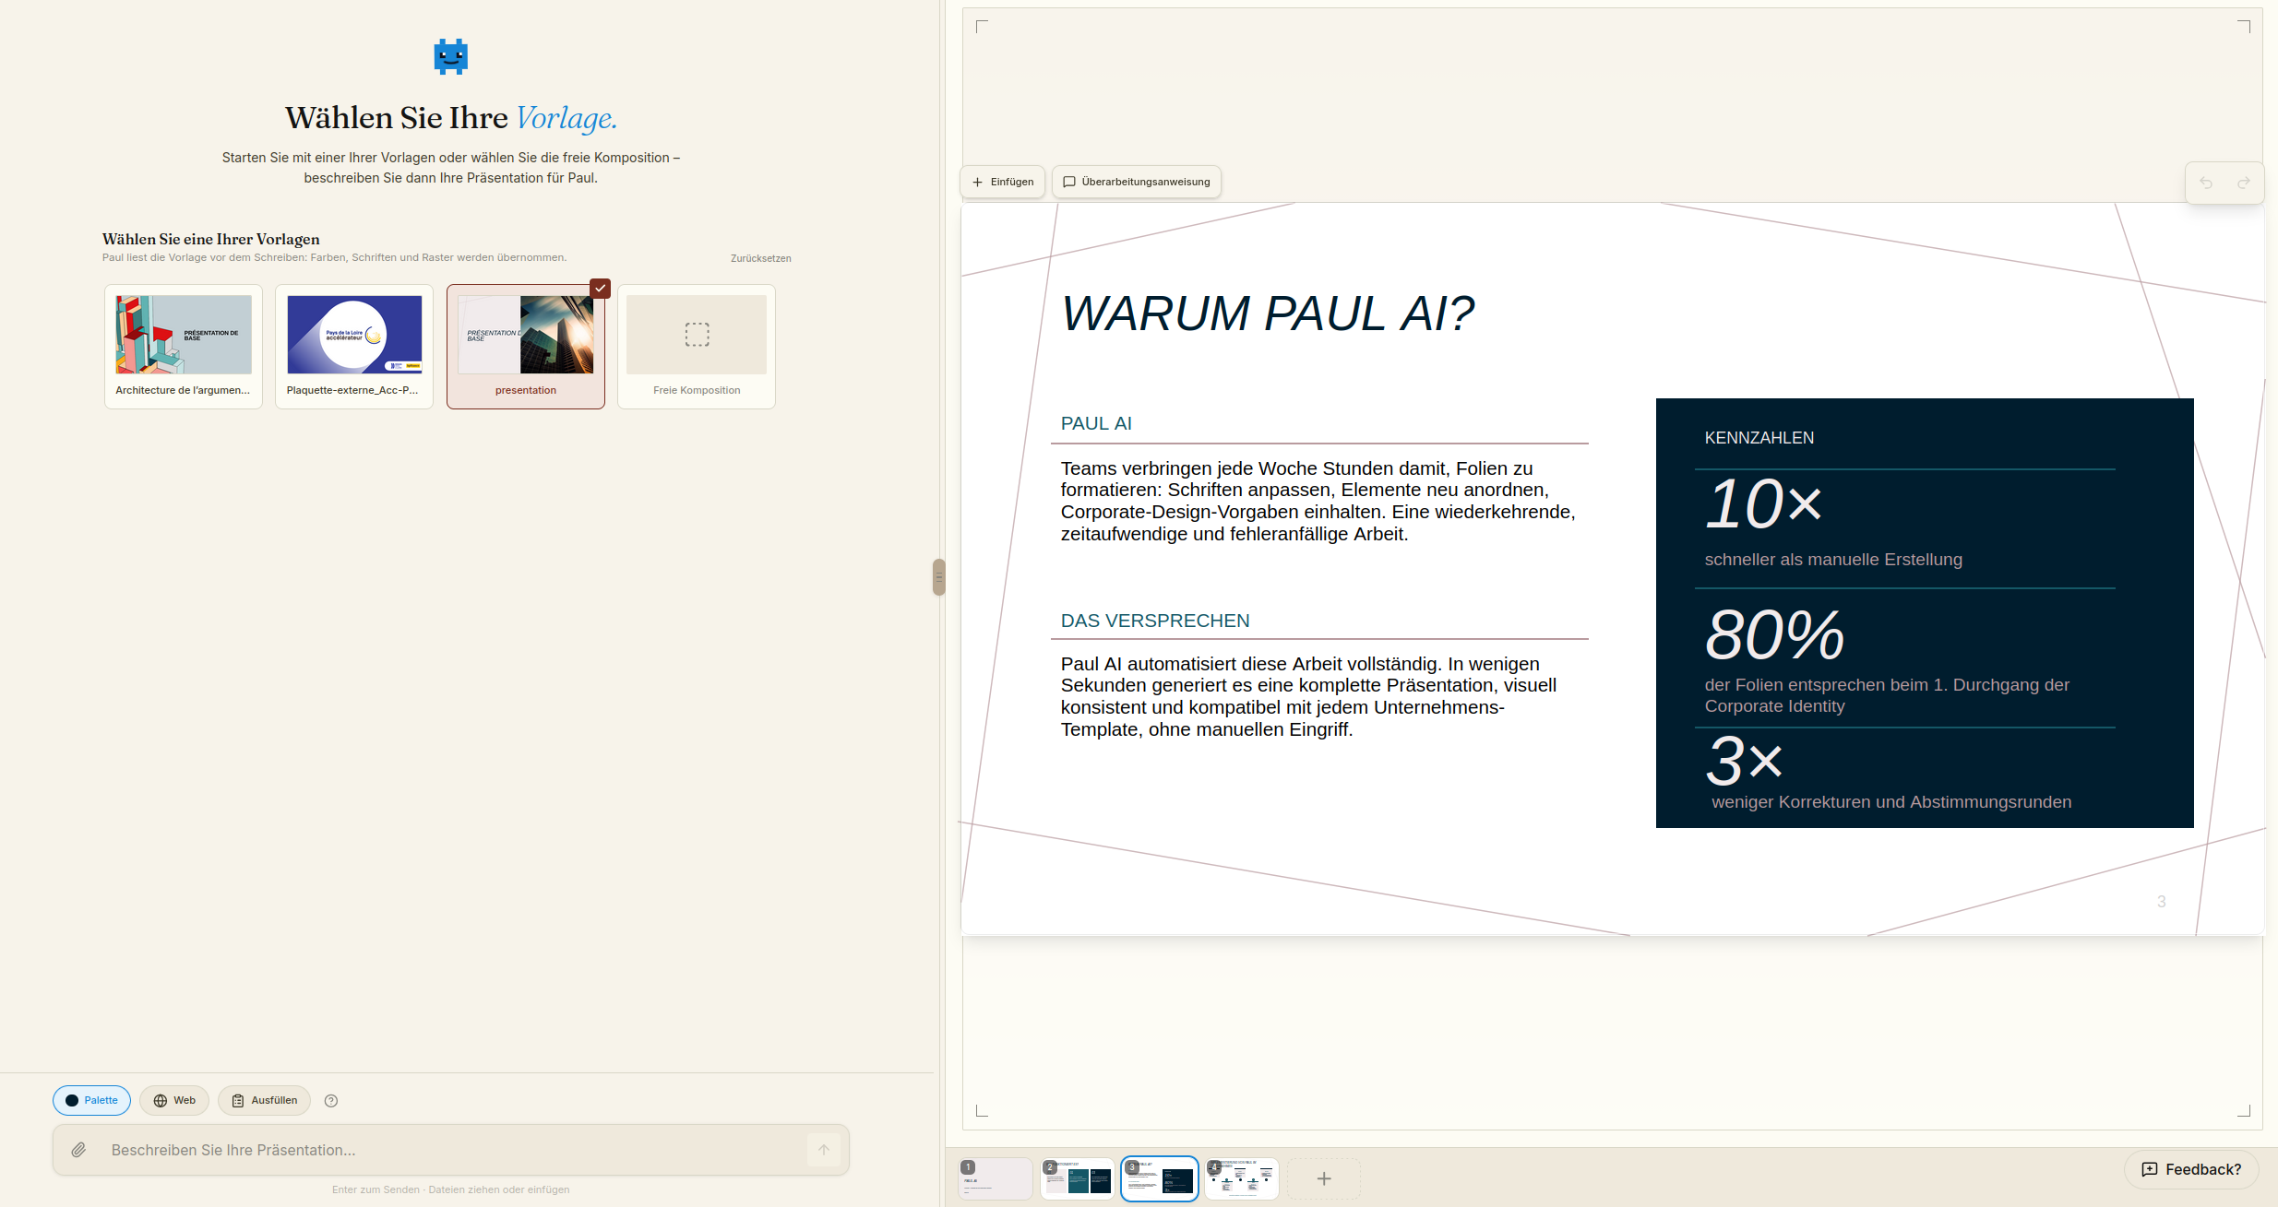
Task: Click the redo arrow icon
Action: (x=2244, y=183)
